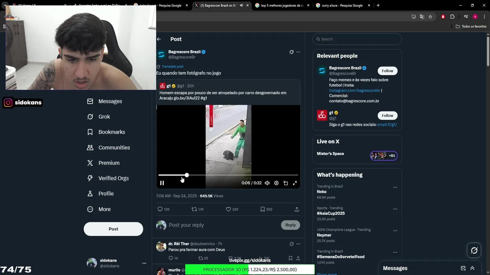Toggle video fullscreen mode
This screenshot has height=275, width=490.
[x=295, y=183]
